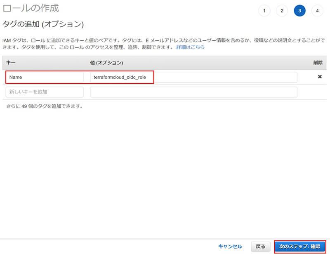Screen dimensions: 330x254
Task: Remove the Name tag row with X icon
Action: click(x=320, y=77)
